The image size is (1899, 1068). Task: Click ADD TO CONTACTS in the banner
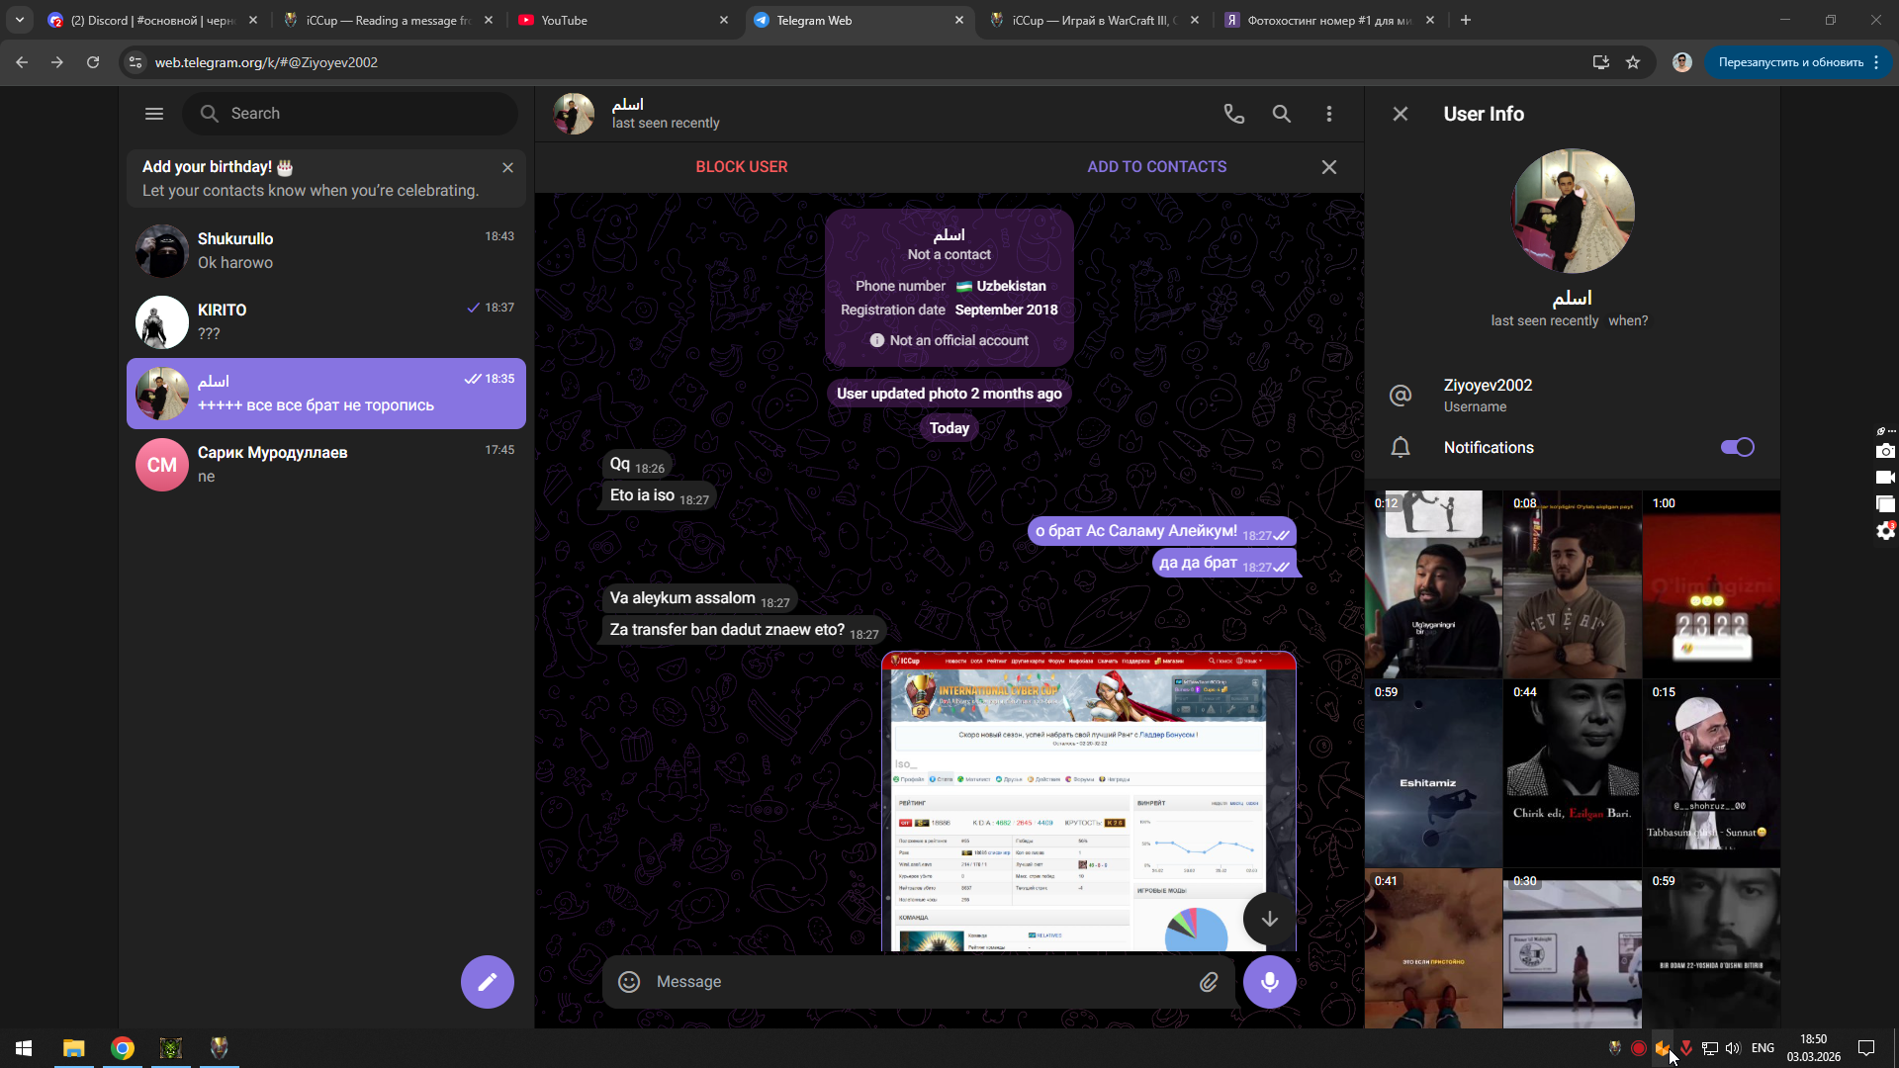1156,167
